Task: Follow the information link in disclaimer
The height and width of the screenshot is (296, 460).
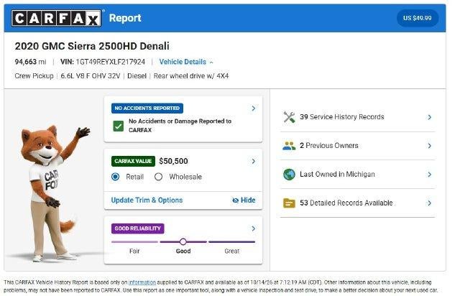Action: click(142, 282)
